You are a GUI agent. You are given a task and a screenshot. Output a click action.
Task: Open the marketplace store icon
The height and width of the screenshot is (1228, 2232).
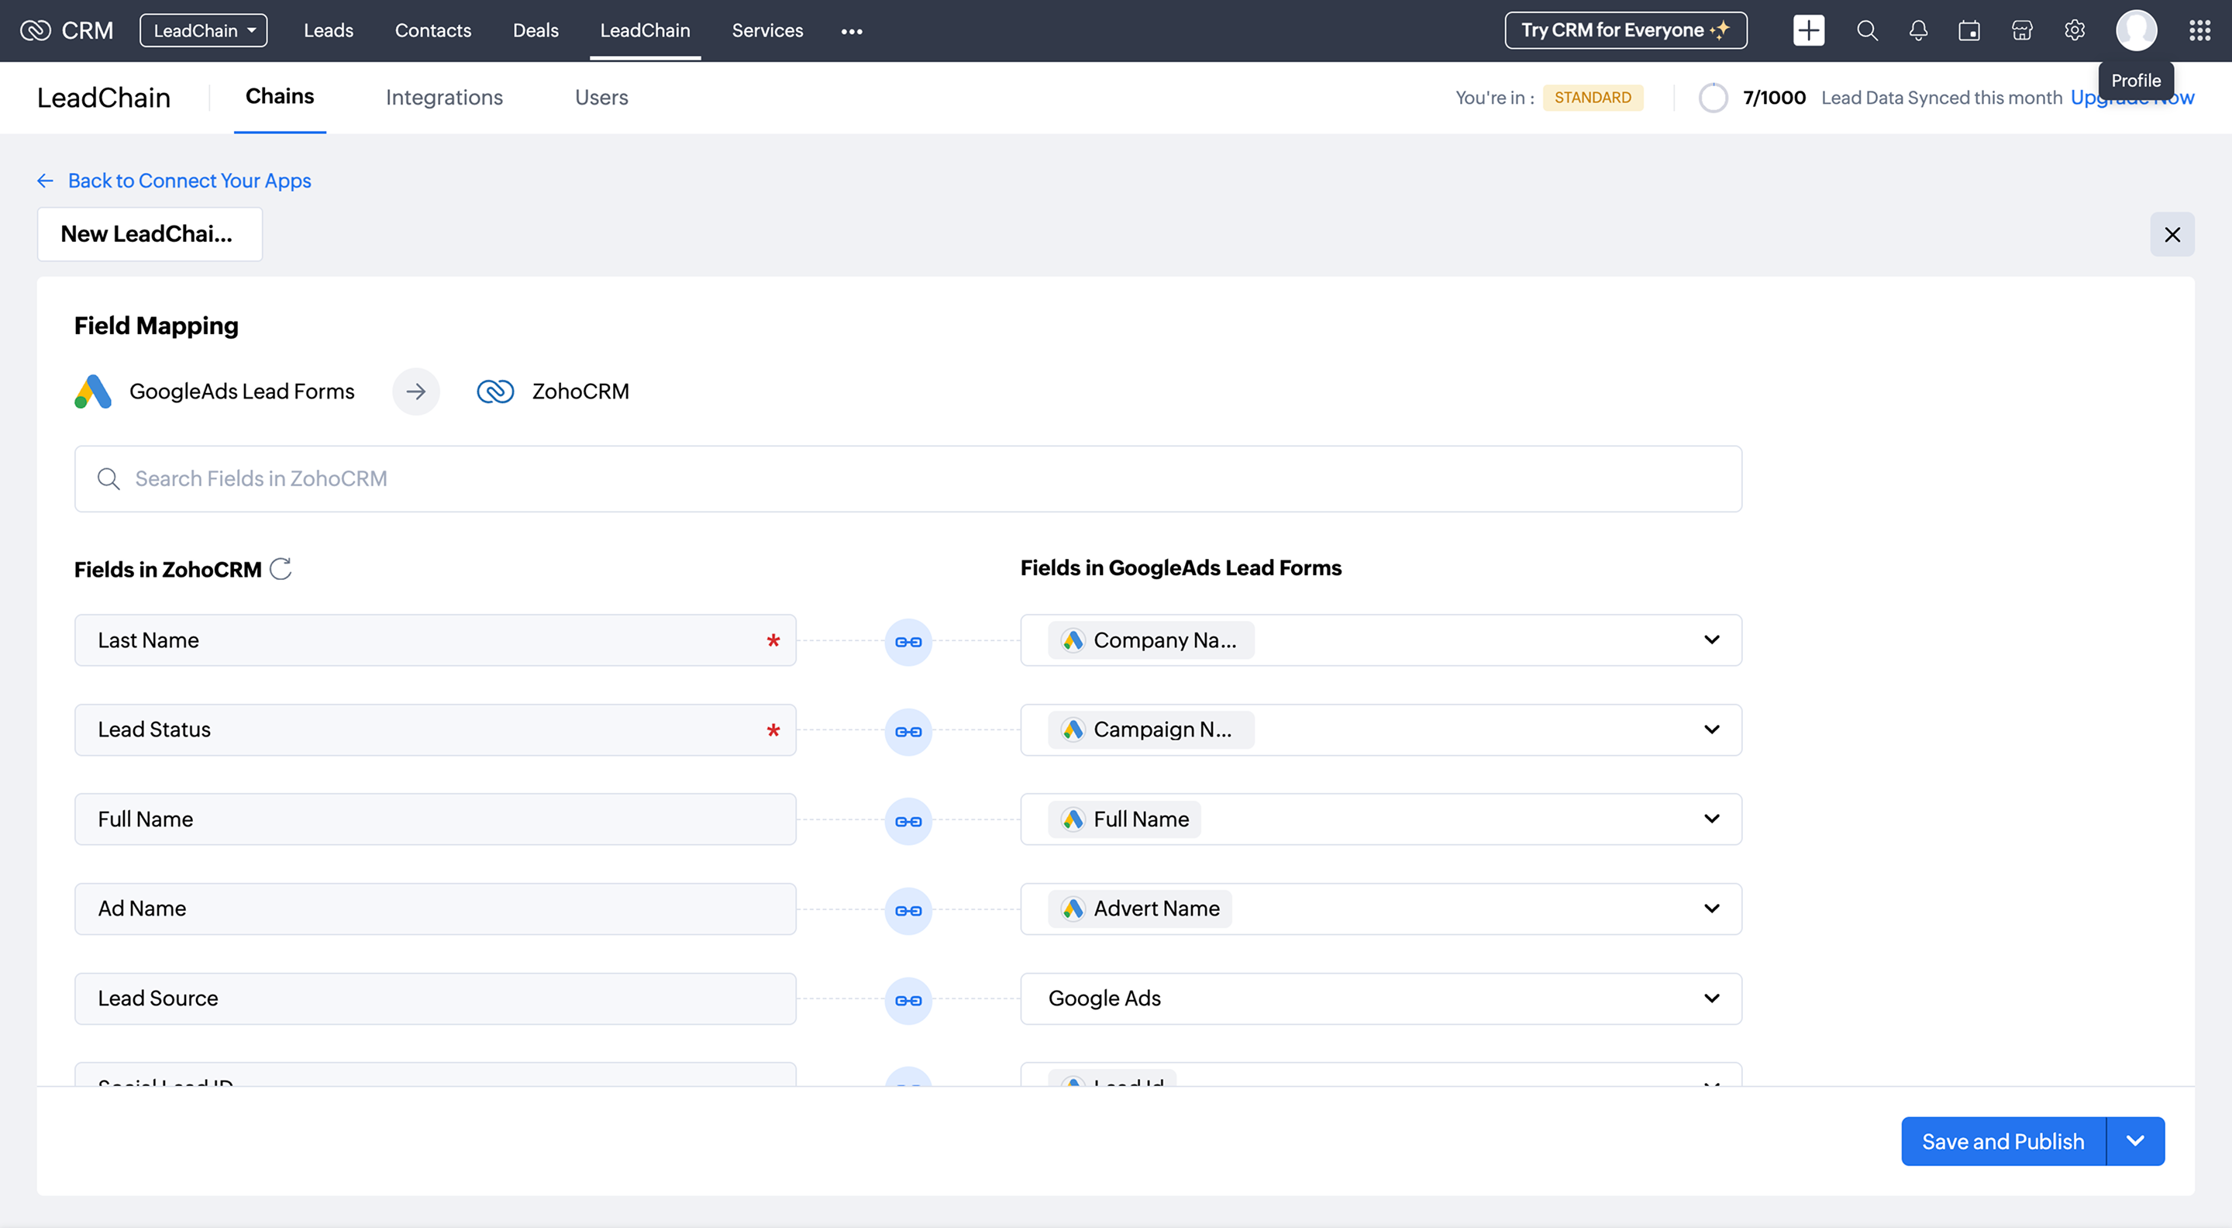2021,31
